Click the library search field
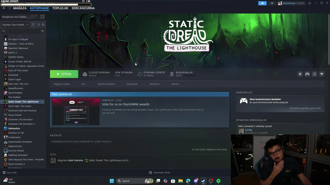 (21, 31)
